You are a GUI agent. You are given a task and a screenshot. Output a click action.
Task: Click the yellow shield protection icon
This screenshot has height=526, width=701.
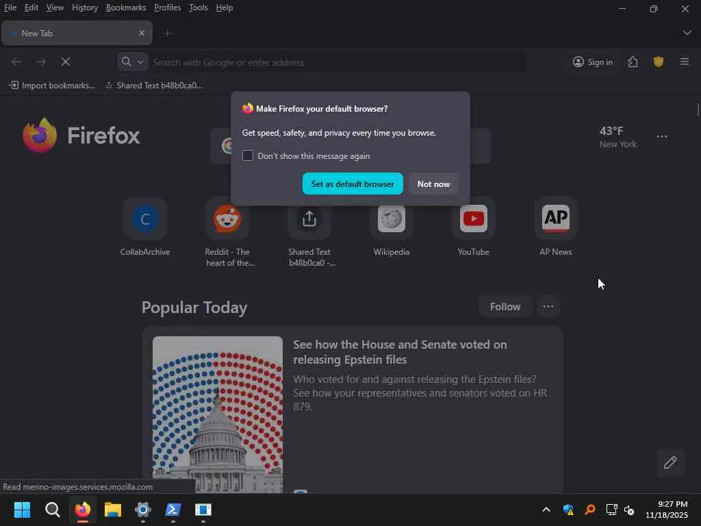[x=658, y=62]
